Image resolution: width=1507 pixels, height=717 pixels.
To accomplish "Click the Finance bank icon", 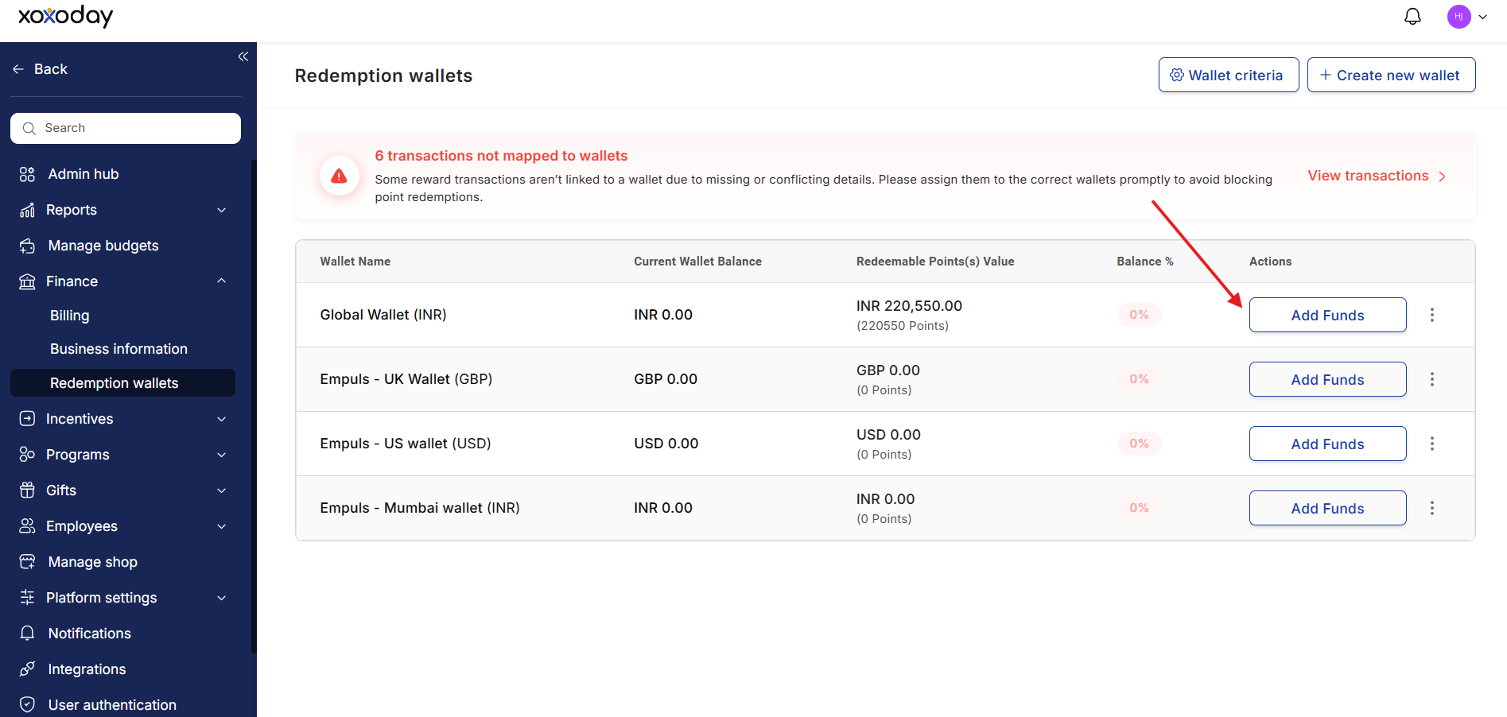I will point(27,281).
